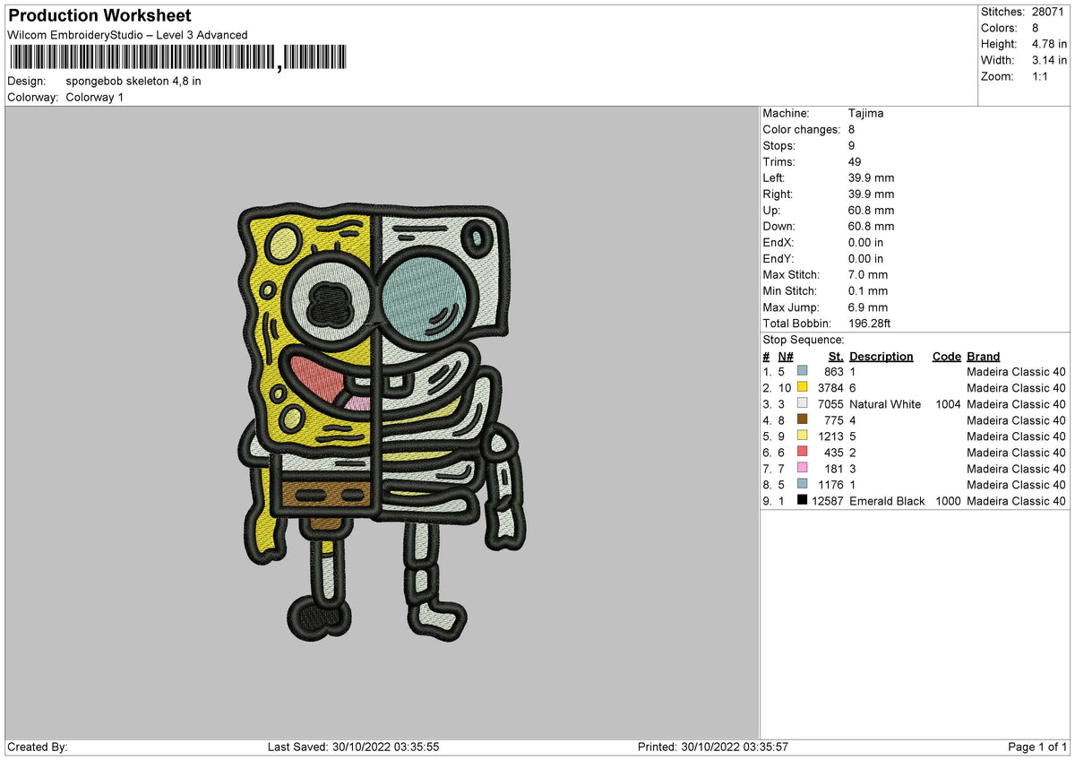The image size is (1075, 760).
Task: Select the design name spongebob skeleton 4,8 in
Action: click(x=133, y=81)
